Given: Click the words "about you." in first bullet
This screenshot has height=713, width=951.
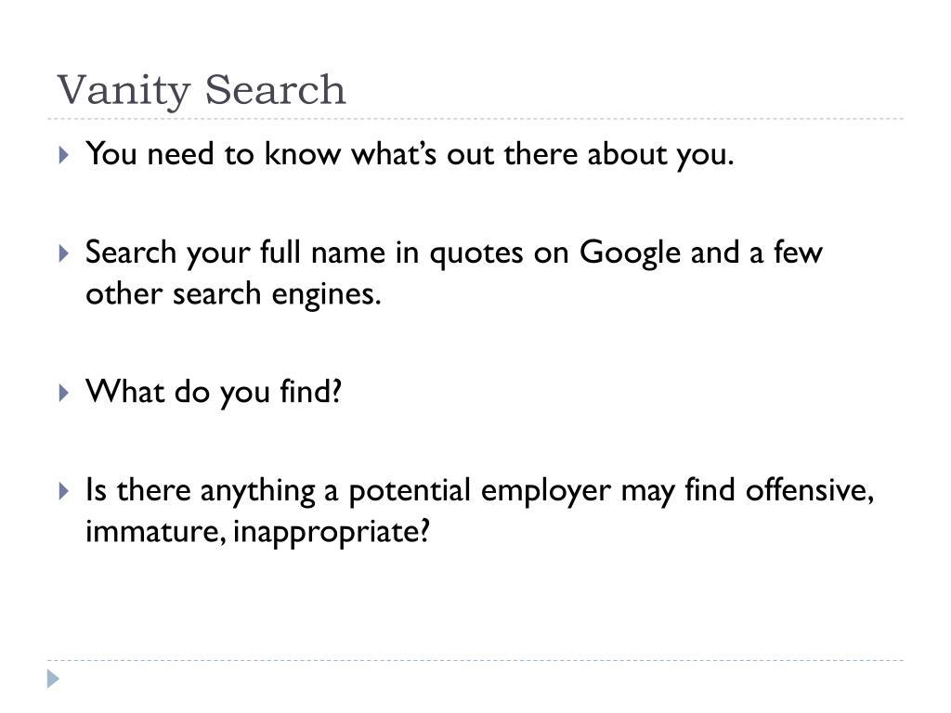Looking at the screenshot, I should coord(660,155).
